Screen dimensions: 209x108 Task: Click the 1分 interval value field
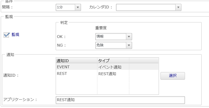click(65, 7)
